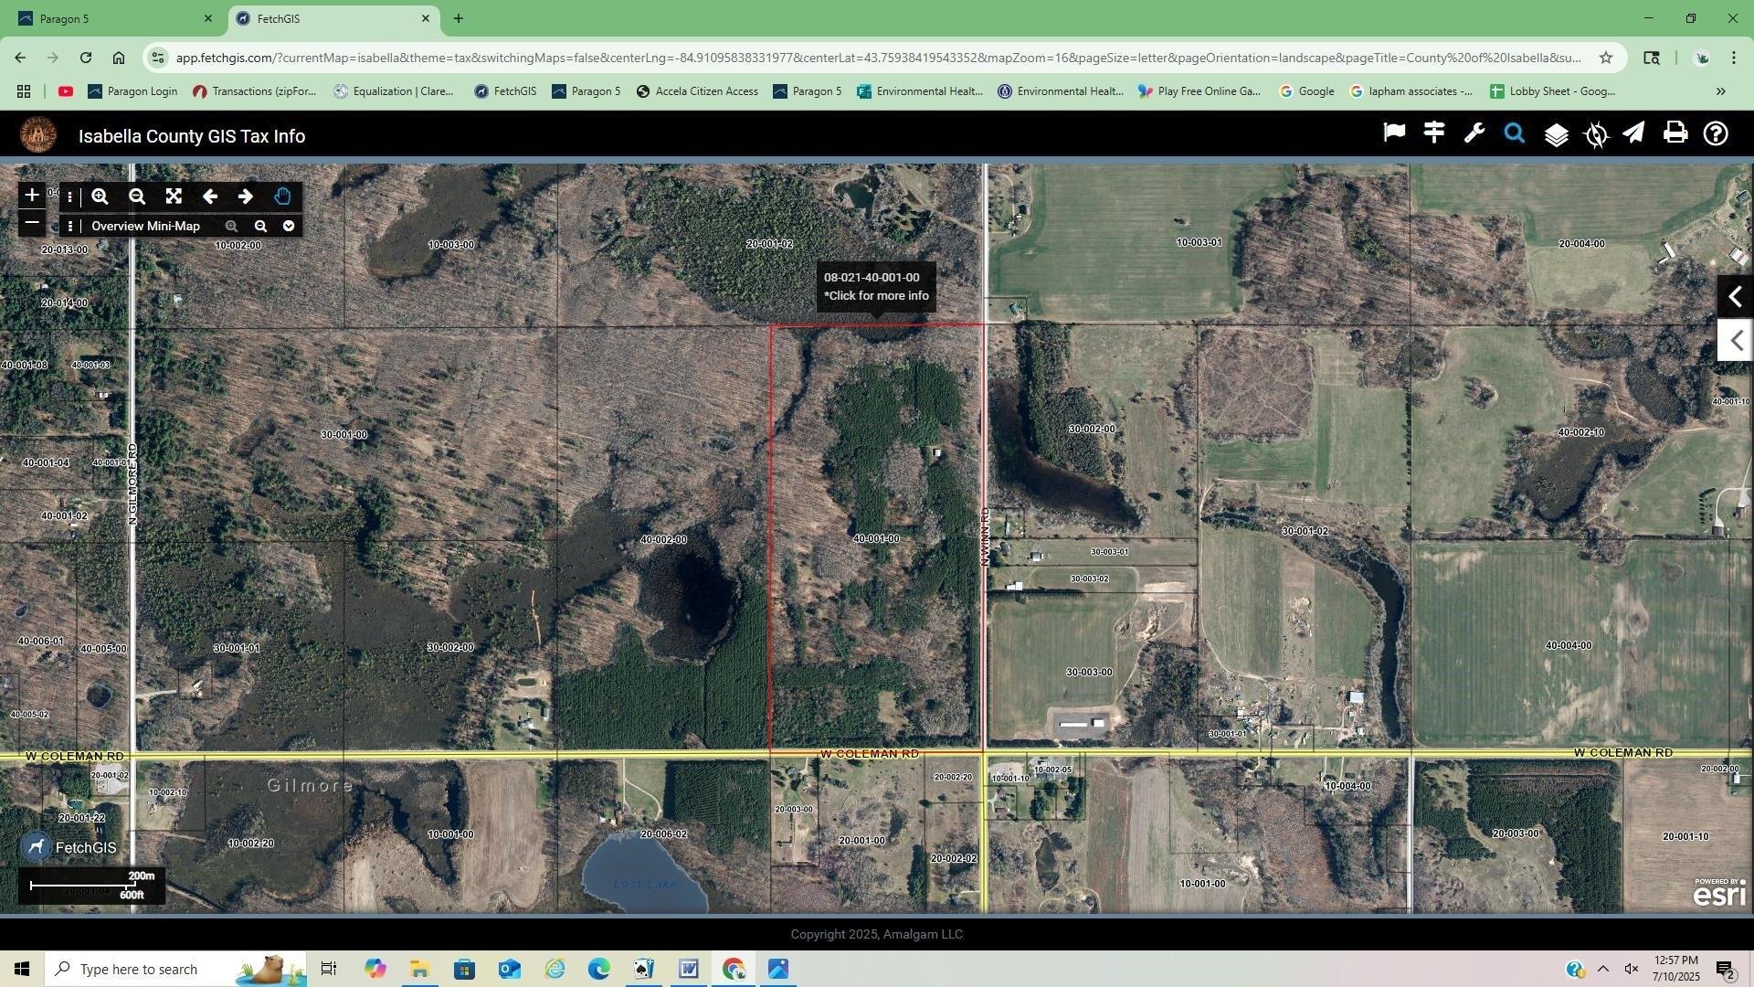Click the browser address bar URL
Viewport: 1754px width, 987px height.
(877, 58)
